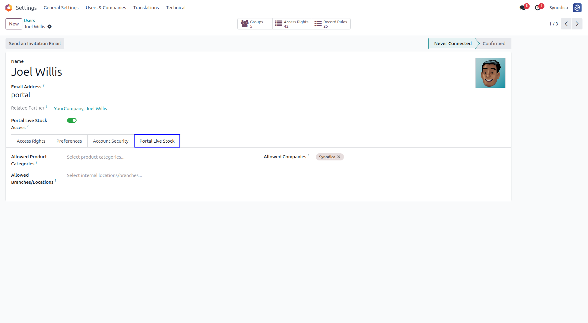Open the Access Rights stat button
Image resolution: width=588 pixels, height=323 pixels.
pyautogui.click(x=292, y=24)
